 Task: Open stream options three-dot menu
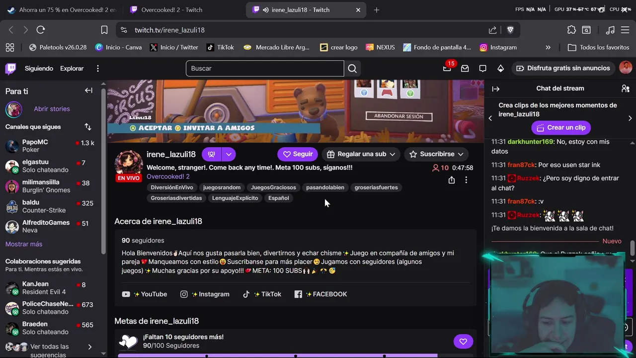(x=466, y=180)
